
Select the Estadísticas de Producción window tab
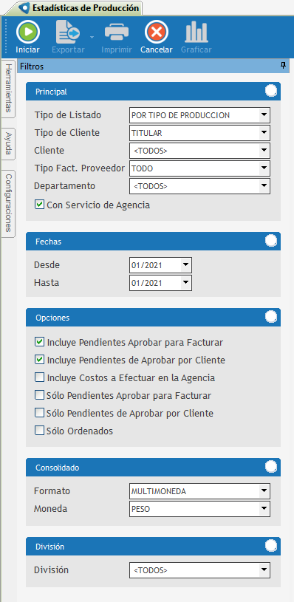tap(80, 8)
